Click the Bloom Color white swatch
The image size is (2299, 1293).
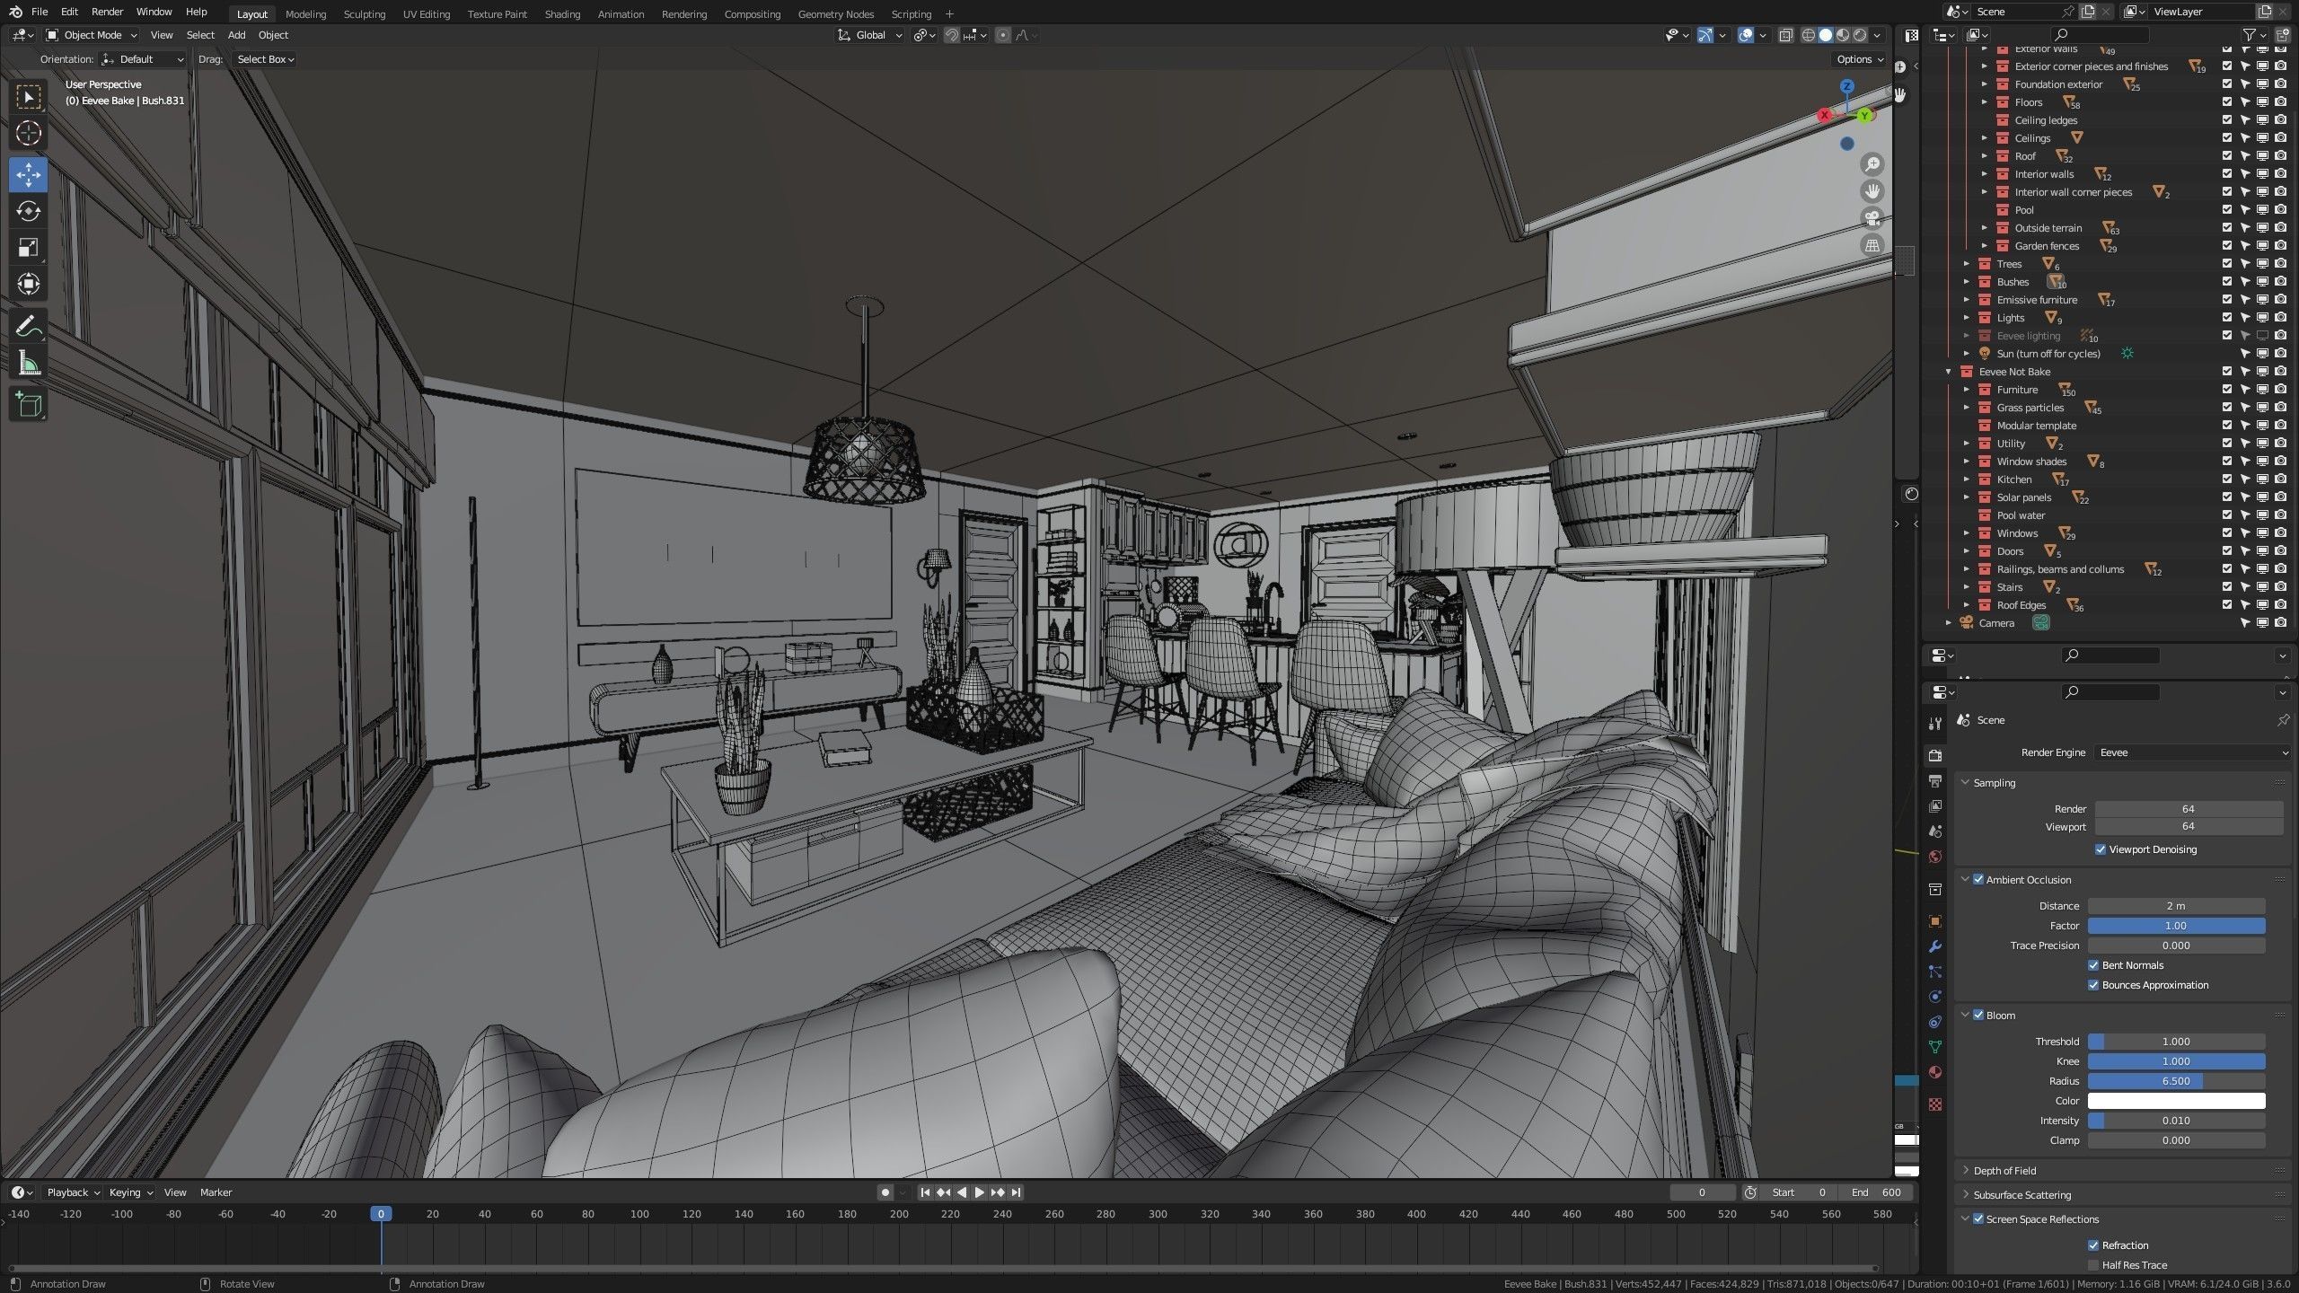[2176, 1101]
